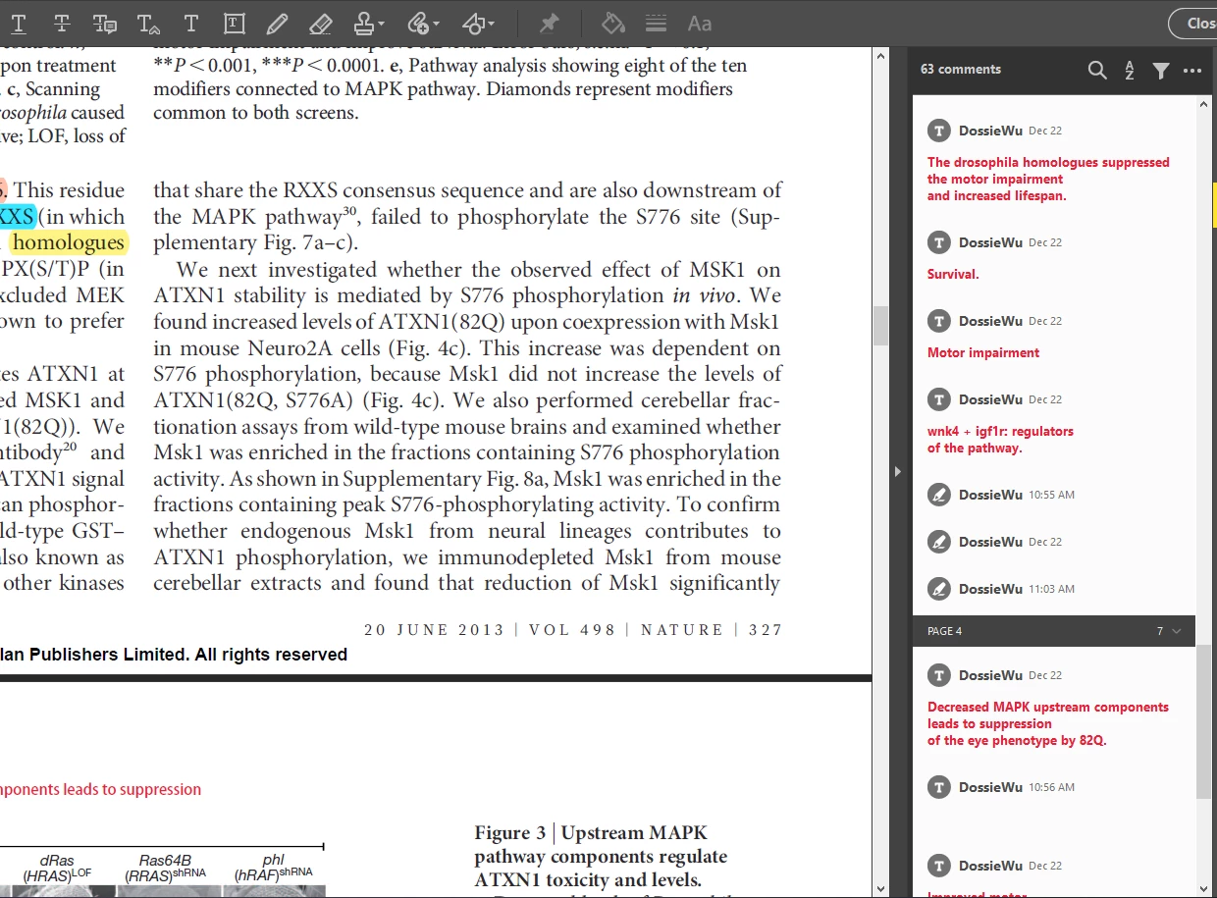This screenshot has height=898, width=1217.
Task: Select comment 'The drosophila homologues suppressed'
Action: click(x=1053, y=163)
